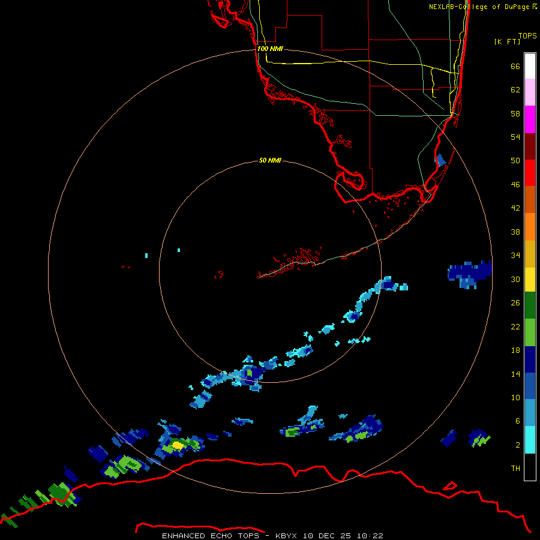This screenshot has height=540, width=540.
Task: Click the legend value 54
Action: coord(515,137)
